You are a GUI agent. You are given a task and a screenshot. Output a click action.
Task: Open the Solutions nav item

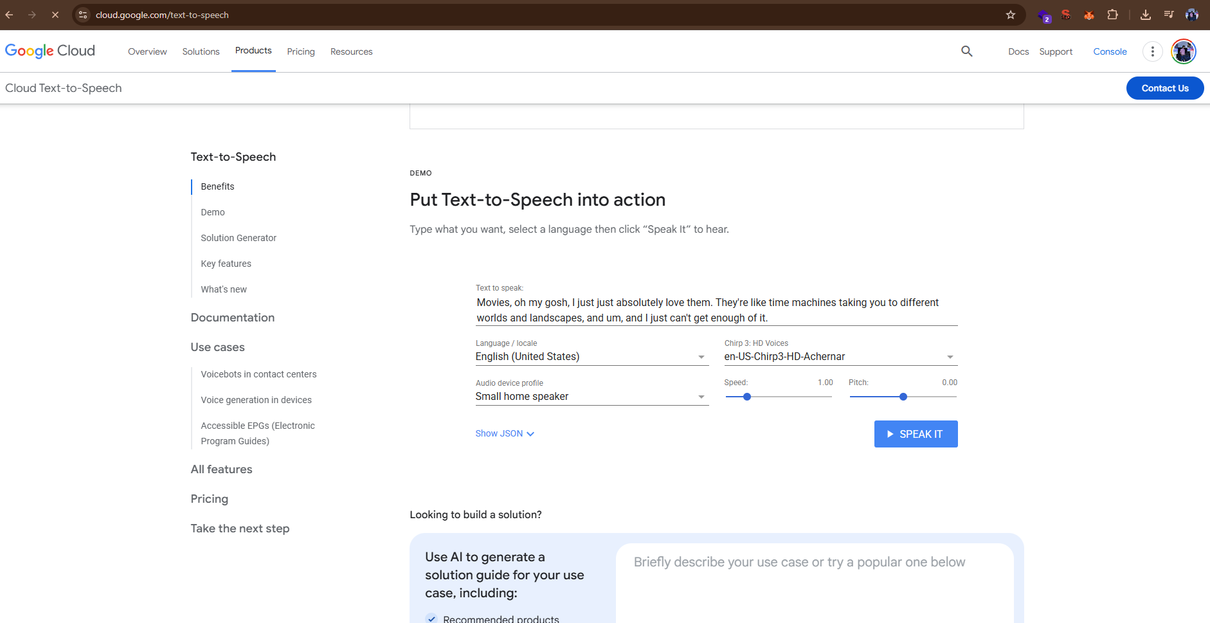(201, 51)
